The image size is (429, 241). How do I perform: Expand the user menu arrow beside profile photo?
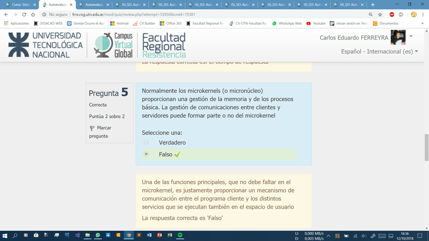tap(411, 36)
